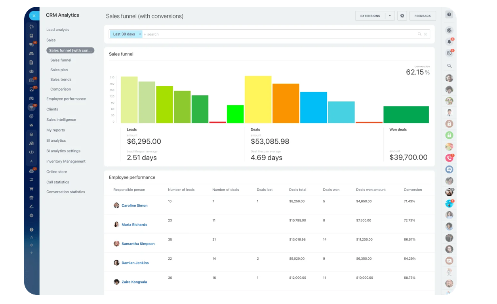Screen dimensions: 497x304
Task: Open the report settings gear icon
Action: [402, 16]
